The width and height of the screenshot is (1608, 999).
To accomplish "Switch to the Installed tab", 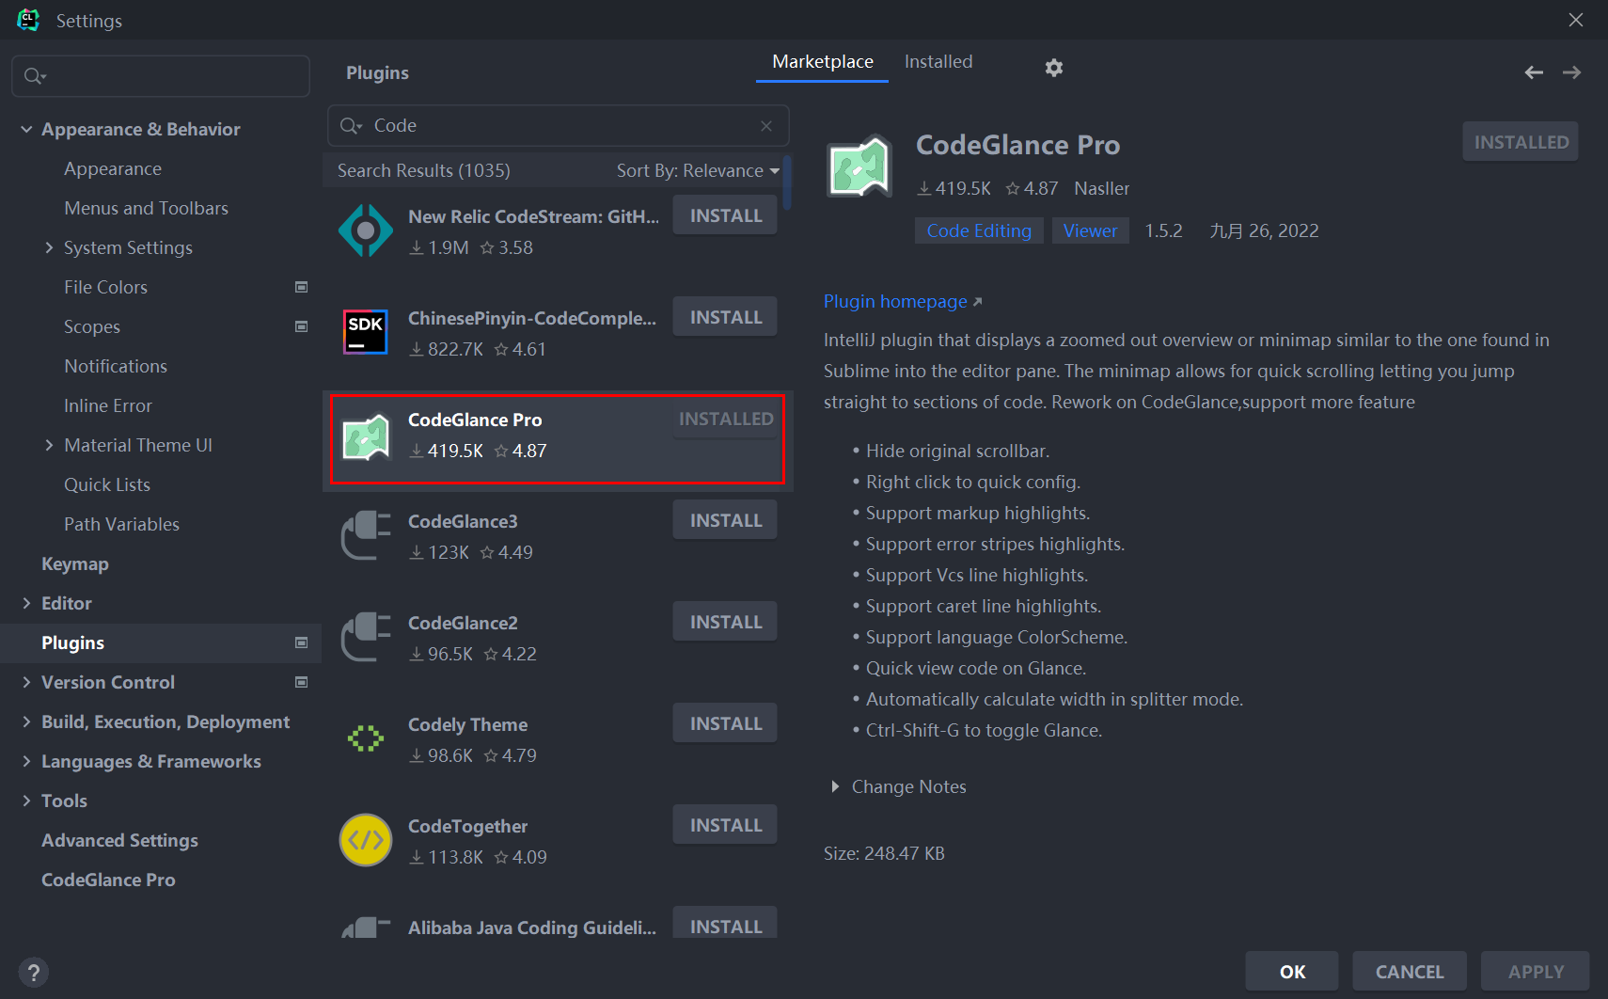I will [x=938, y=61].
